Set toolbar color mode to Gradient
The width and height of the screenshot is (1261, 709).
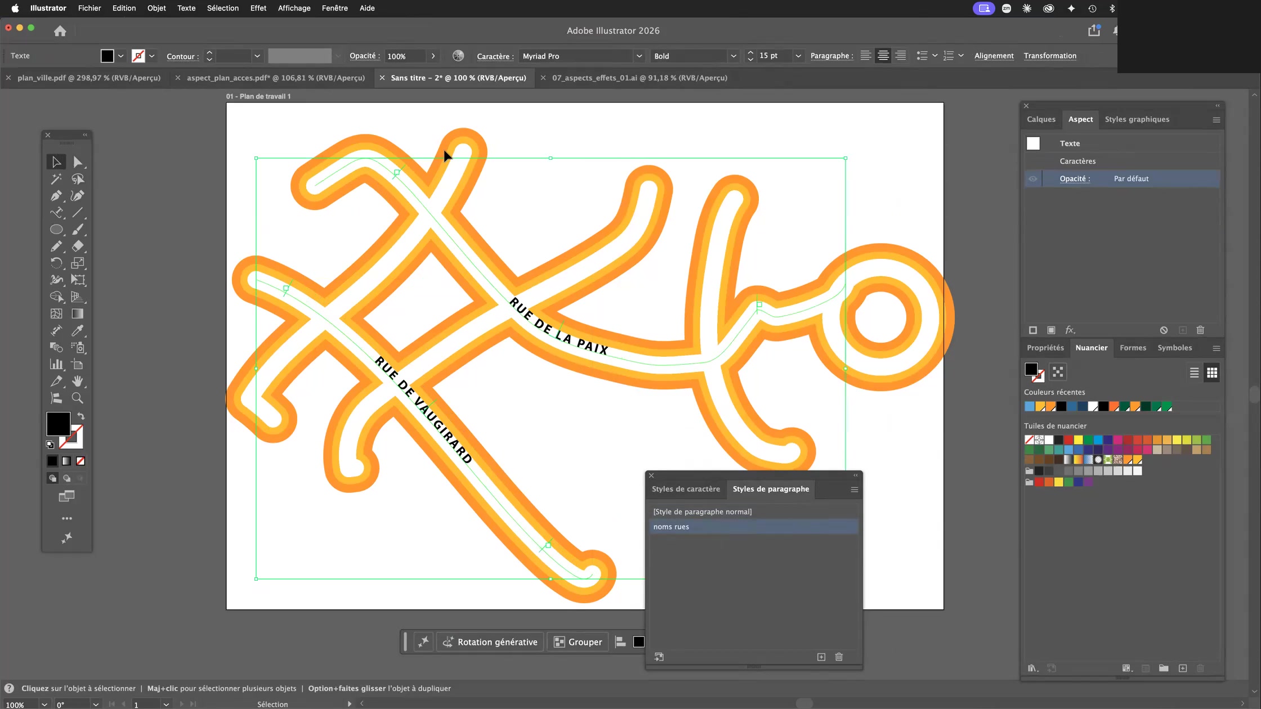(x=66, y=461)
